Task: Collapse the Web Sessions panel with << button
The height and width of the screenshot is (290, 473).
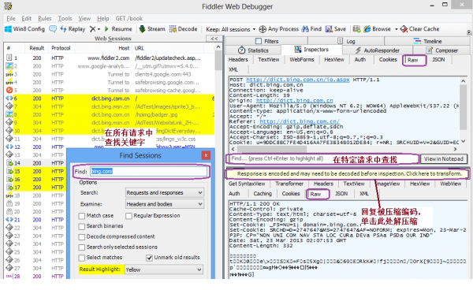Action: (214, 39)
